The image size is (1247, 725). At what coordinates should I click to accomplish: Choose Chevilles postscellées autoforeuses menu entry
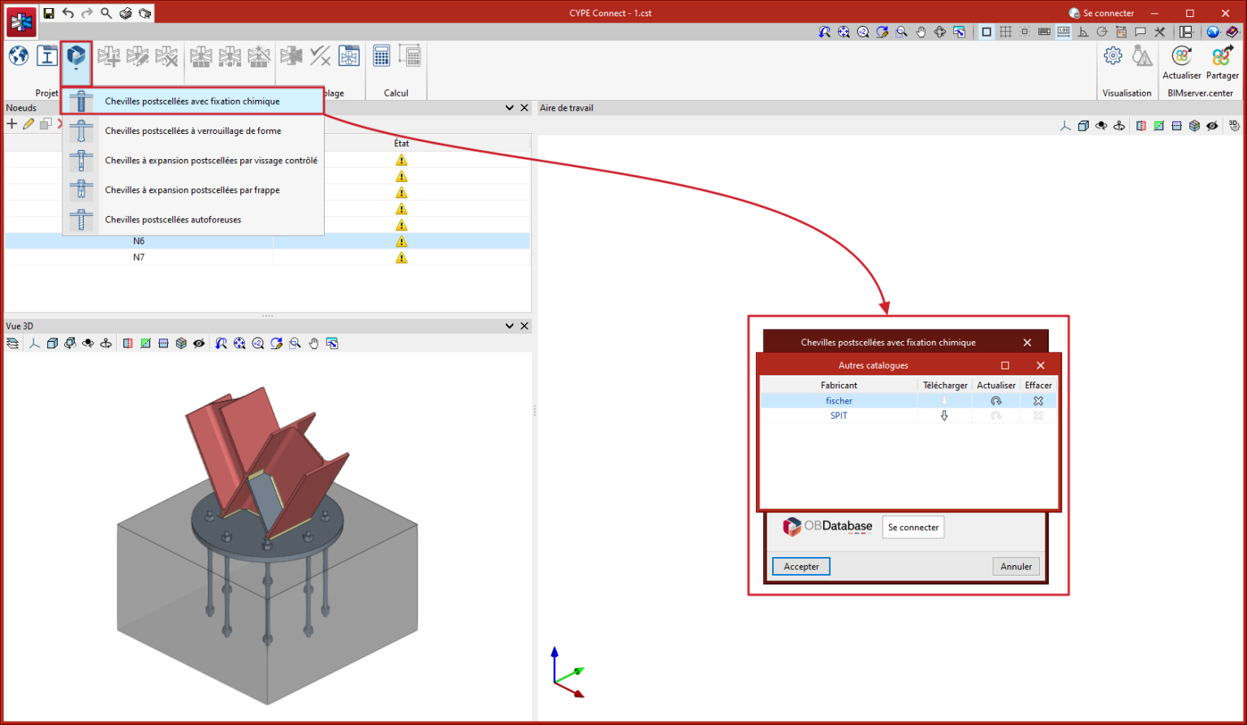click(x=173, y=220)
